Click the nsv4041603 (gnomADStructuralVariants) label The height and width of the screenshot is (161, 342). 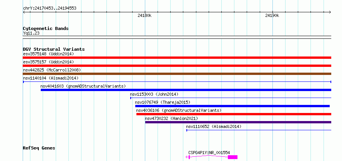[83, 86]
